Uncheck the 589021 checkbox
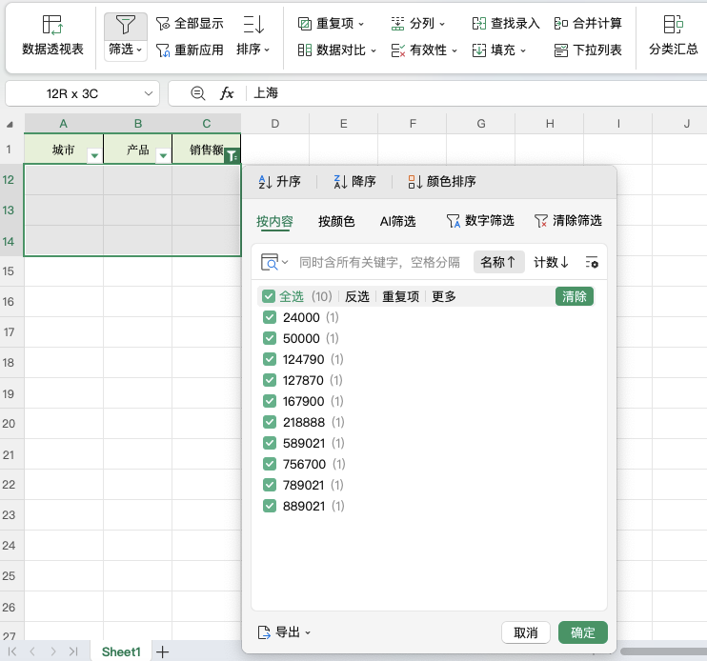The height and width of the screenshot is (661, 707). pos(270,444)
